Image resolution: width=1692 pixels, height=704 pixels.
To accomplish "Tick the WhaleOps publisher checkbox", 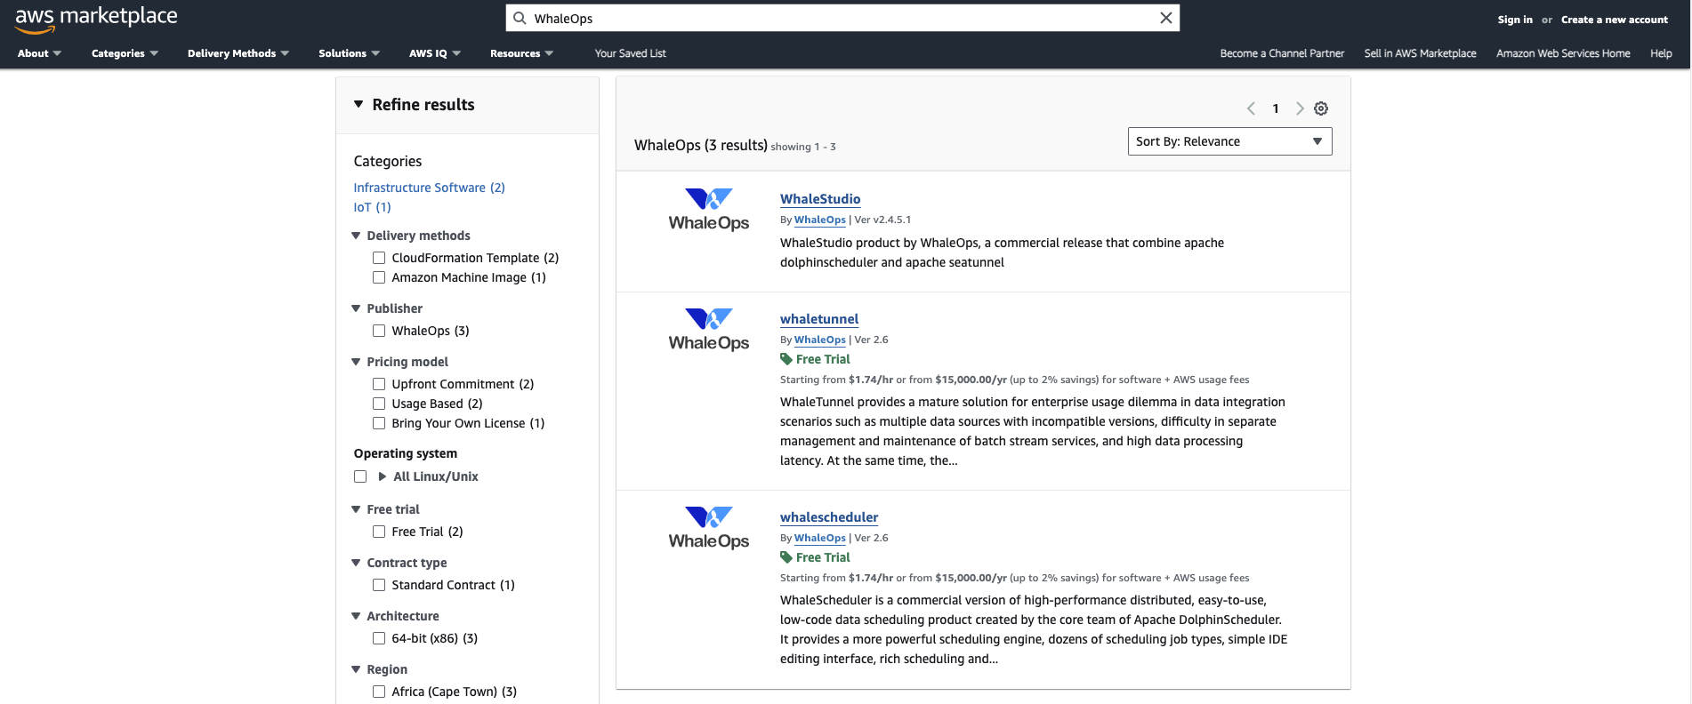I will click(x=379, y=331).
